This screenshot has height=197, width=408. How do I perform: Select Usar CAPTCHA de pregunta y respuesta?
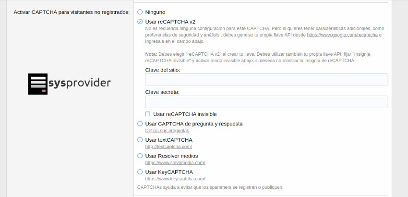coord(140,123)
